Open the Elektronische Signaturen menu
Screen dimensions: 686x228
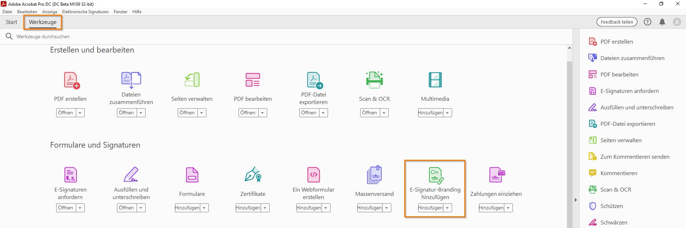pos(85,12)
